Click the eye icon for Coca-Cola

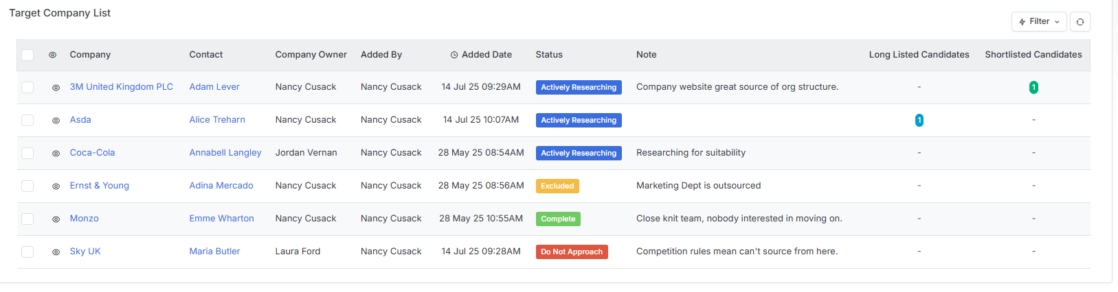tap(56, 154)
